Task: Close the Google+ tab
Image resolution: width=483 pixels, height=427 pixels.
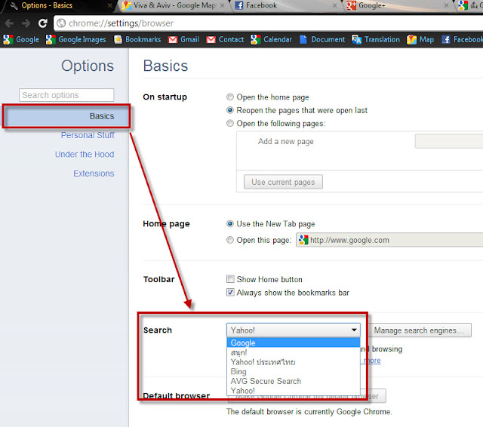Action: point(446,5)
